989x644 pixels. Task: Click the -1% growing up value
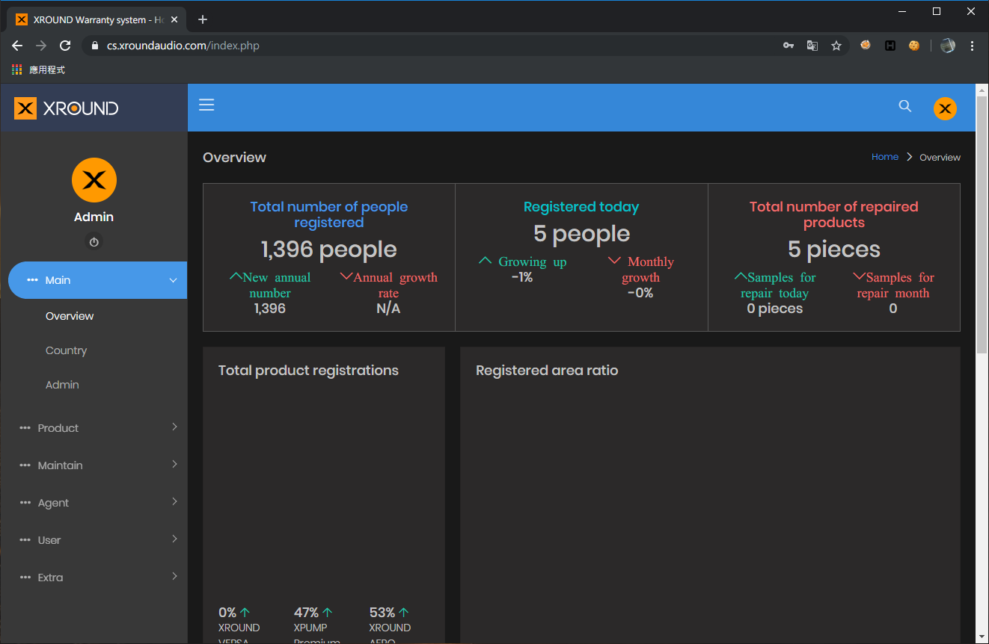pyautogui.click(x=522, y=277)
